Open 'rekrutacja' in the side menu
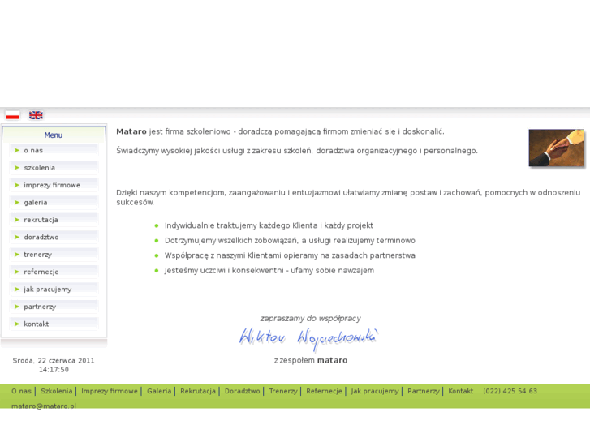The height and width of the screenshot is (442, 590). point(54,219)
